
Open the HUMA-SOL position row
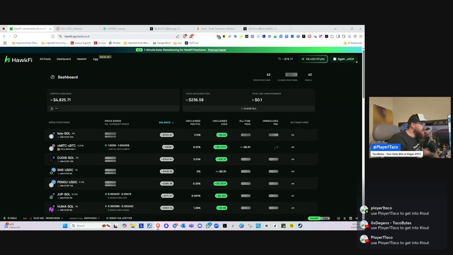click(182, 208)
